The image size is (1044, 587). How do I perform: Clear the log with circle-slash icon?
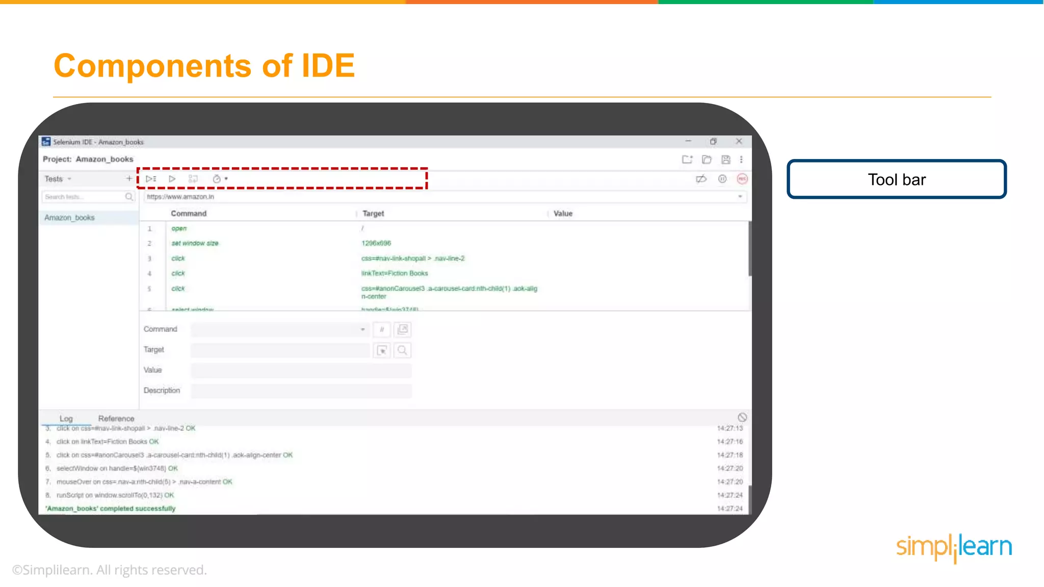point(742,417)
